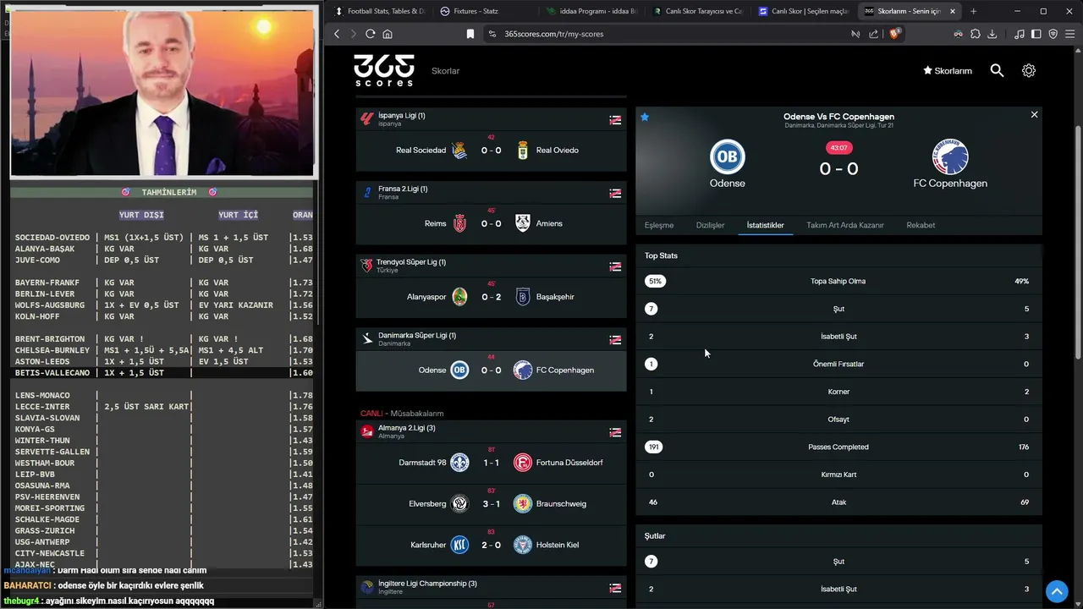This screenshot has height=609, width=1083.
Task: Switch to the Eşleşme tab
Action: (x=659, y=225)
